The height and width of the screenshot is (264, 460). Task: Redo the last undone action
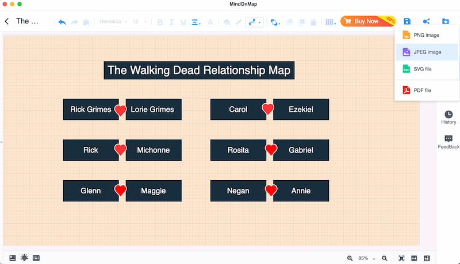(74, 22)
